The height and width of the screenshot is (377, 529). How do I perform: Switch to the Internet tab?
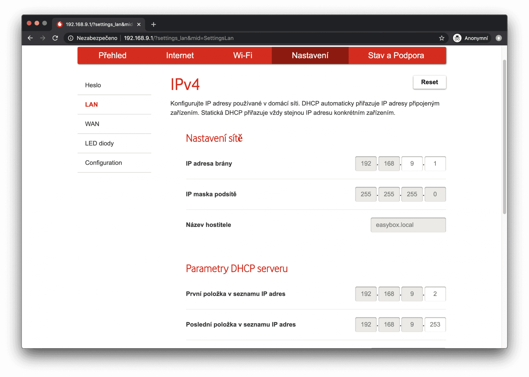click(x=180, y=55)
